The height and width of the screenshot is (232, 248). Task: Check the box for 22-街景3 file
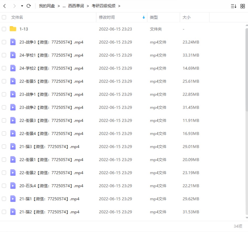(4, 120)
